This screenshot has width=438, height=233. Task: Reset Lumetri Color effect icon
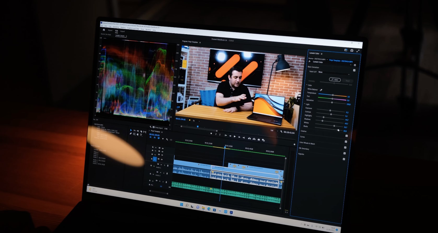355,65
